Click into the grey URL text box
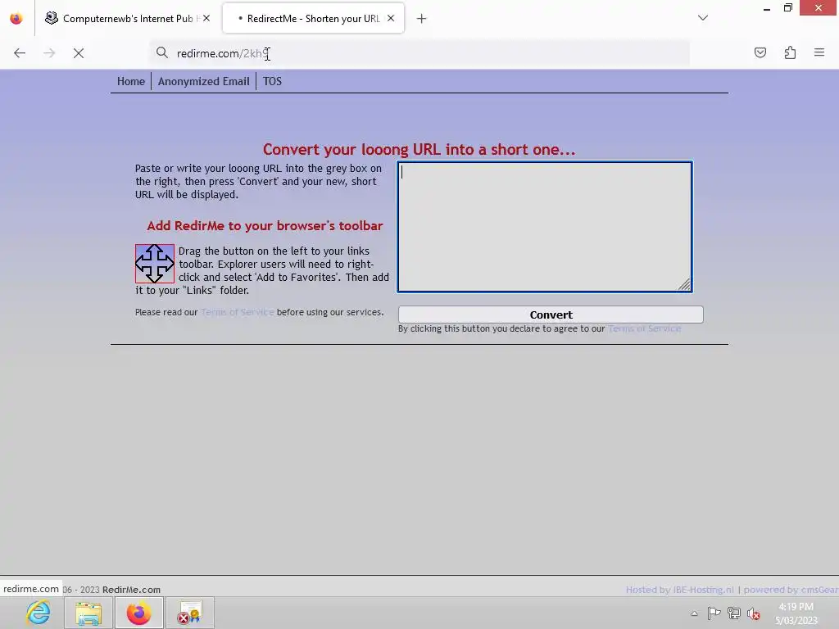839x629 pixels. 545,227
